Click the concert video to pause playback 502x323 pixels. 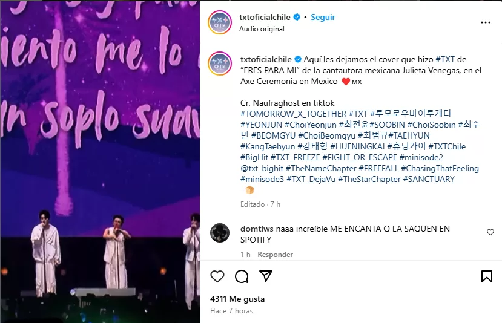point(100,161)
